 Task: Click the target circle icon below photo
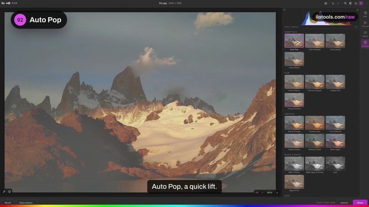point(9,192)
